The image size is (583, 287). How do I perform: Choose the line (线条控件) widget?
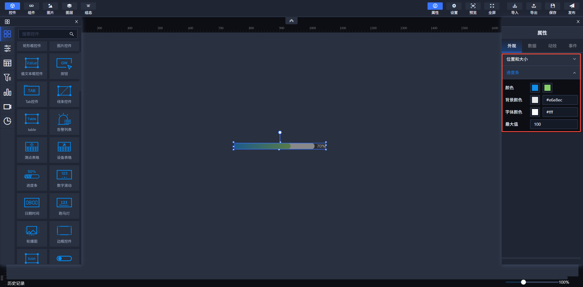pos(64,94)
